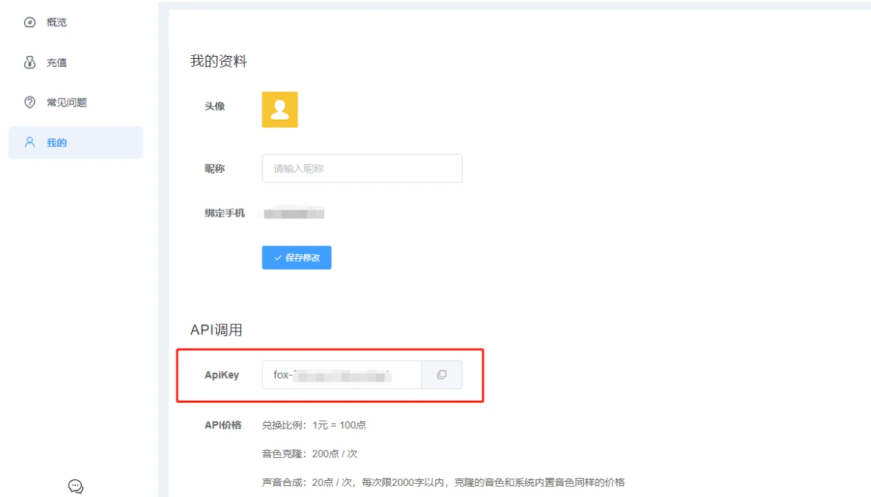Navigate to 常见问题 in the sidebar
871x497 pixels.
point(68,102)
